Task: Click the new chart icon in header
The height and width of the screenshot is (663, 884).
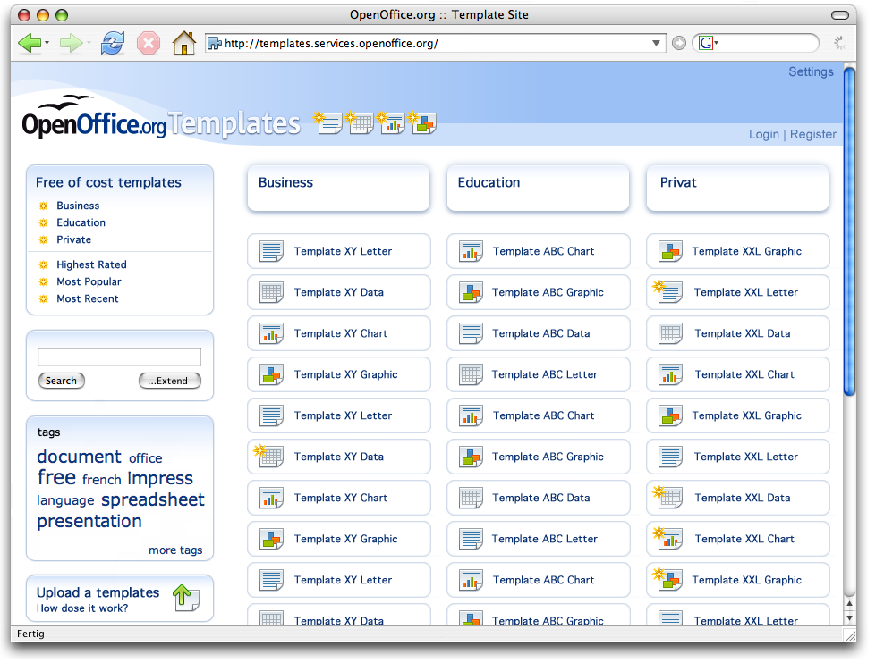Action: coord(391,123)
